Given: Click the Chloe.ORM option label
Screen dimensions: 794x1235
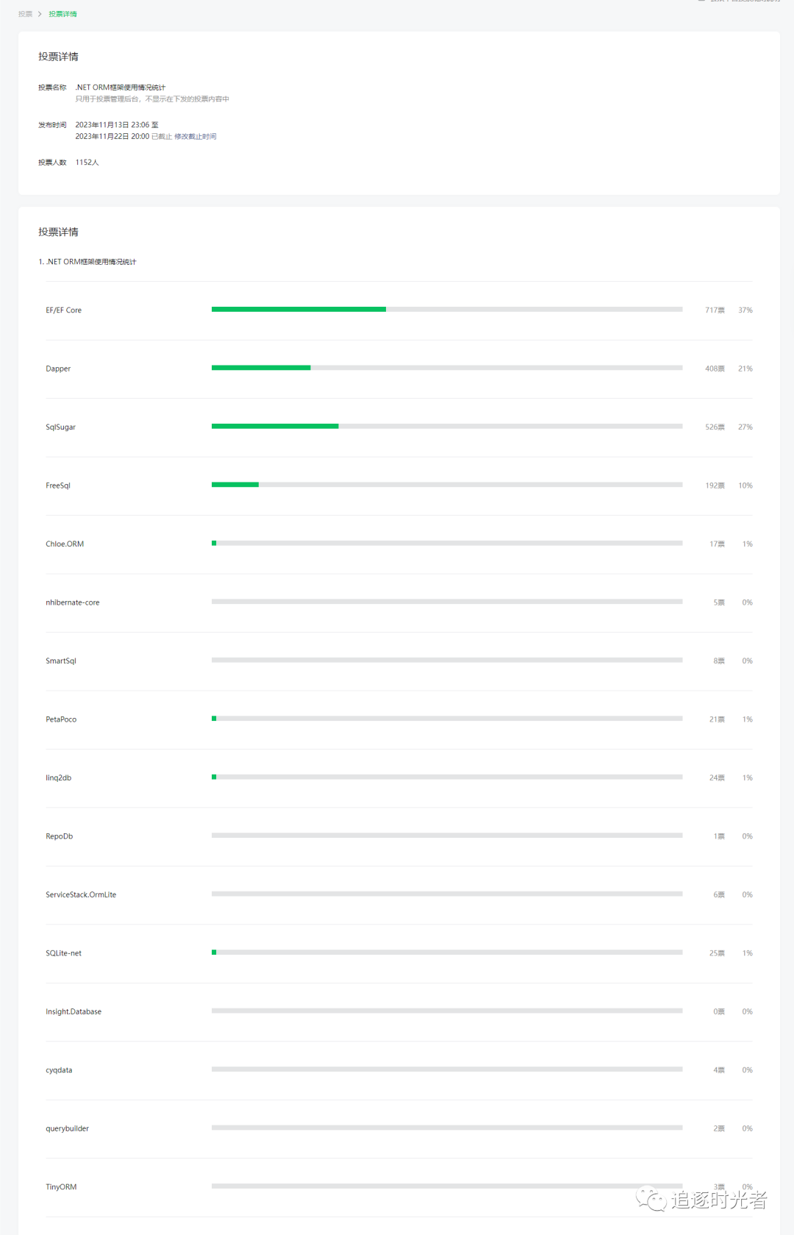Looking at the screenshot, I should 65,544.
